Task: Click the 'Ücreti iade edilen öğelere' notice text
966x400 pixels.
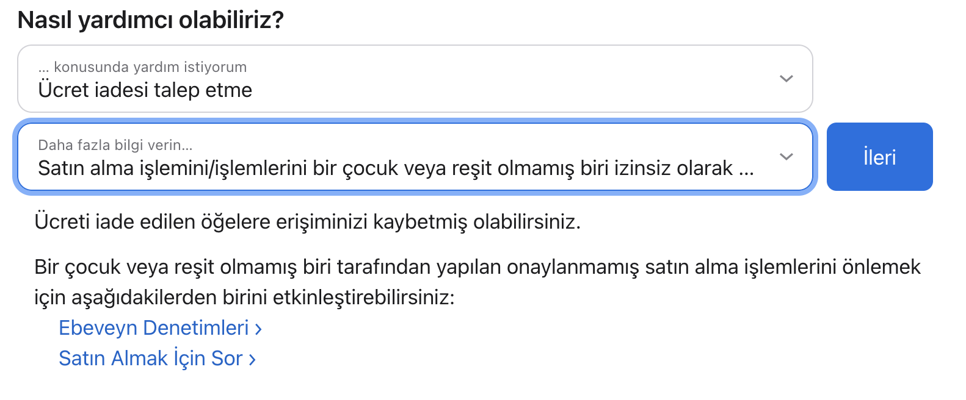Action: click(307, 222)
